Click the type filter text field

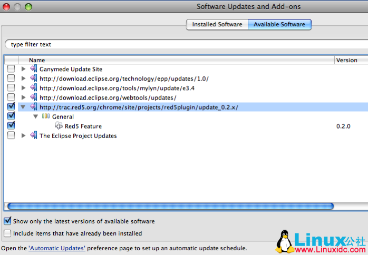186,44
